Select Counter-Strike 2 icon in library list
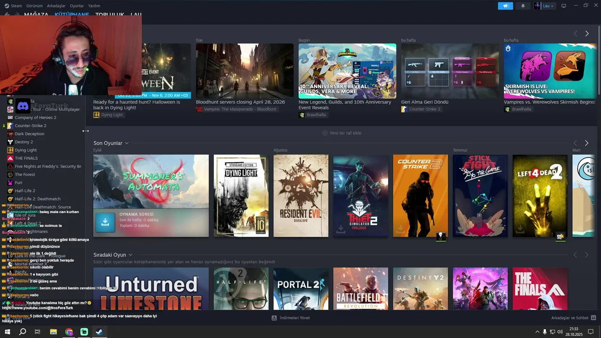601x338 pixels. [x=10, y=126]
